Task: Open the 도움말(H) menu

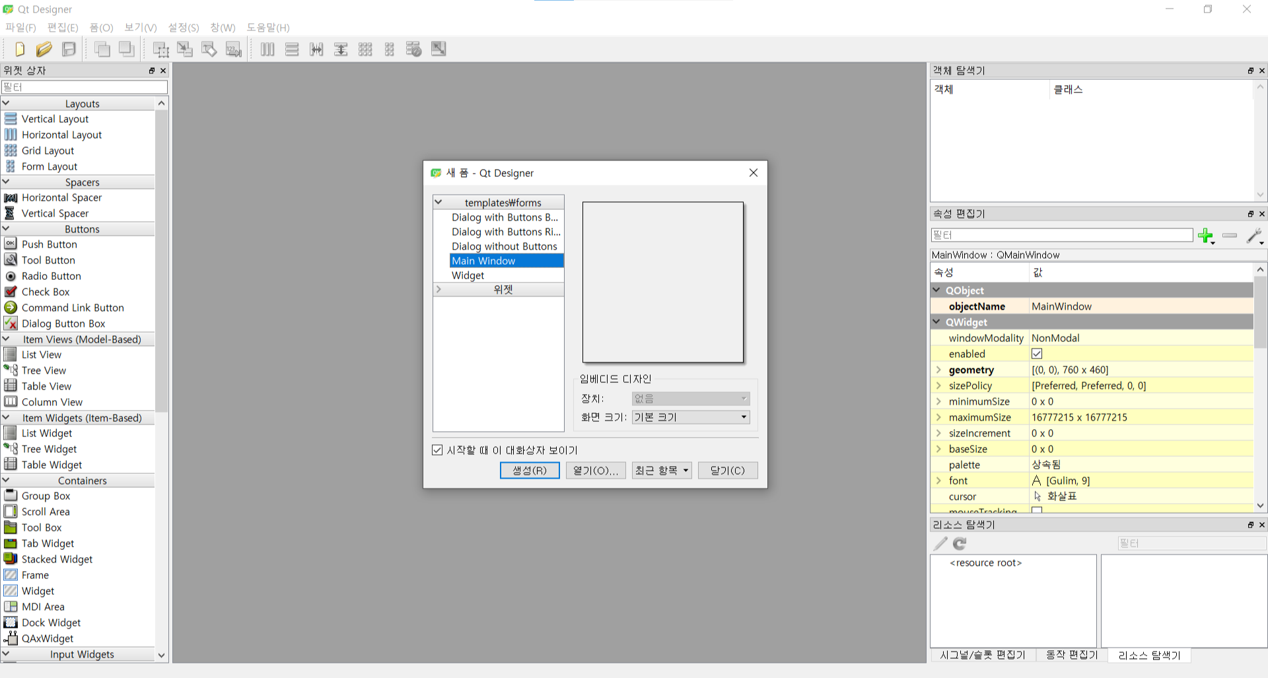Action: [268, 28]
